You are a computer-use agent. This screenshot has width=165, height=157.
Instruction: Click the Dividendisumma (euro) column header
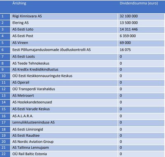pyautogui.click(x=139, y=3)
